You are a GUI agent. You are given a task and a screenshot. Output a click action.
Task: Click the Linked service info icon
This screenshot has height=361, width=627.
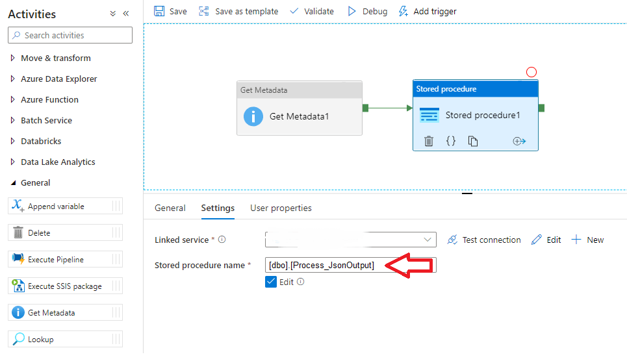click(222, 240)
